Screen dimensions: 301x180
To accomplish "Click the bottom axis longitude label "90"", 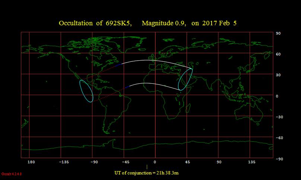I will (x=219, y=162).
